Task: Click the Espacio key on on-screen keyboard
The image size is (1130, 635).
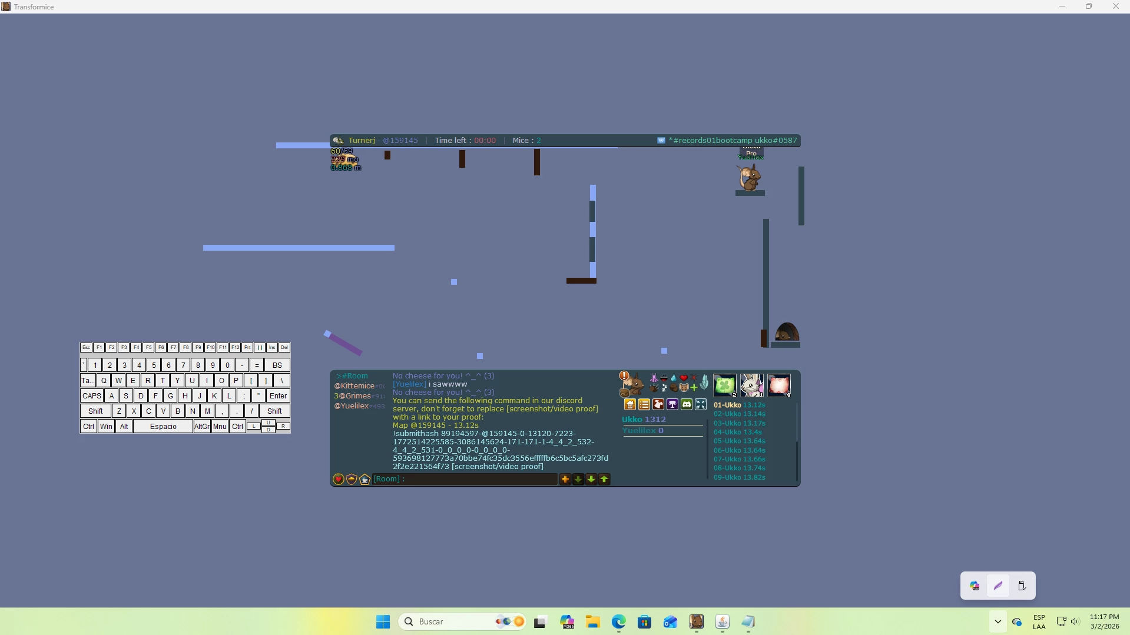Action: coord(163,427)
